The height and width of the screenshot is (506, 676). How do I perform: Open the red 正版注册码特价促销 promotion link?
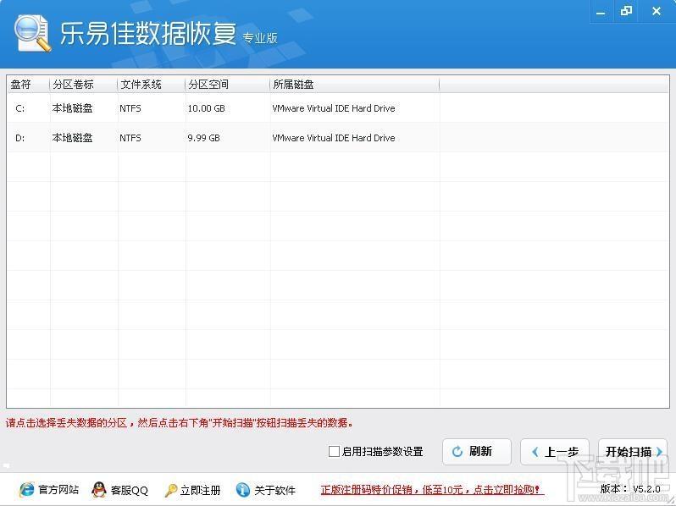tap(431, 490)
